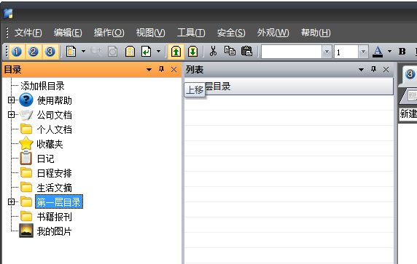Click the toolbar drag handle grip

(x=7, y=52)
